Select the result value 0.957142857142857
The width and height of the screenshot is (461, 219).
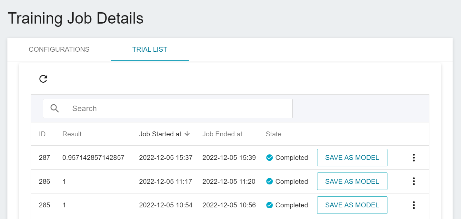(x=93, y=158)
